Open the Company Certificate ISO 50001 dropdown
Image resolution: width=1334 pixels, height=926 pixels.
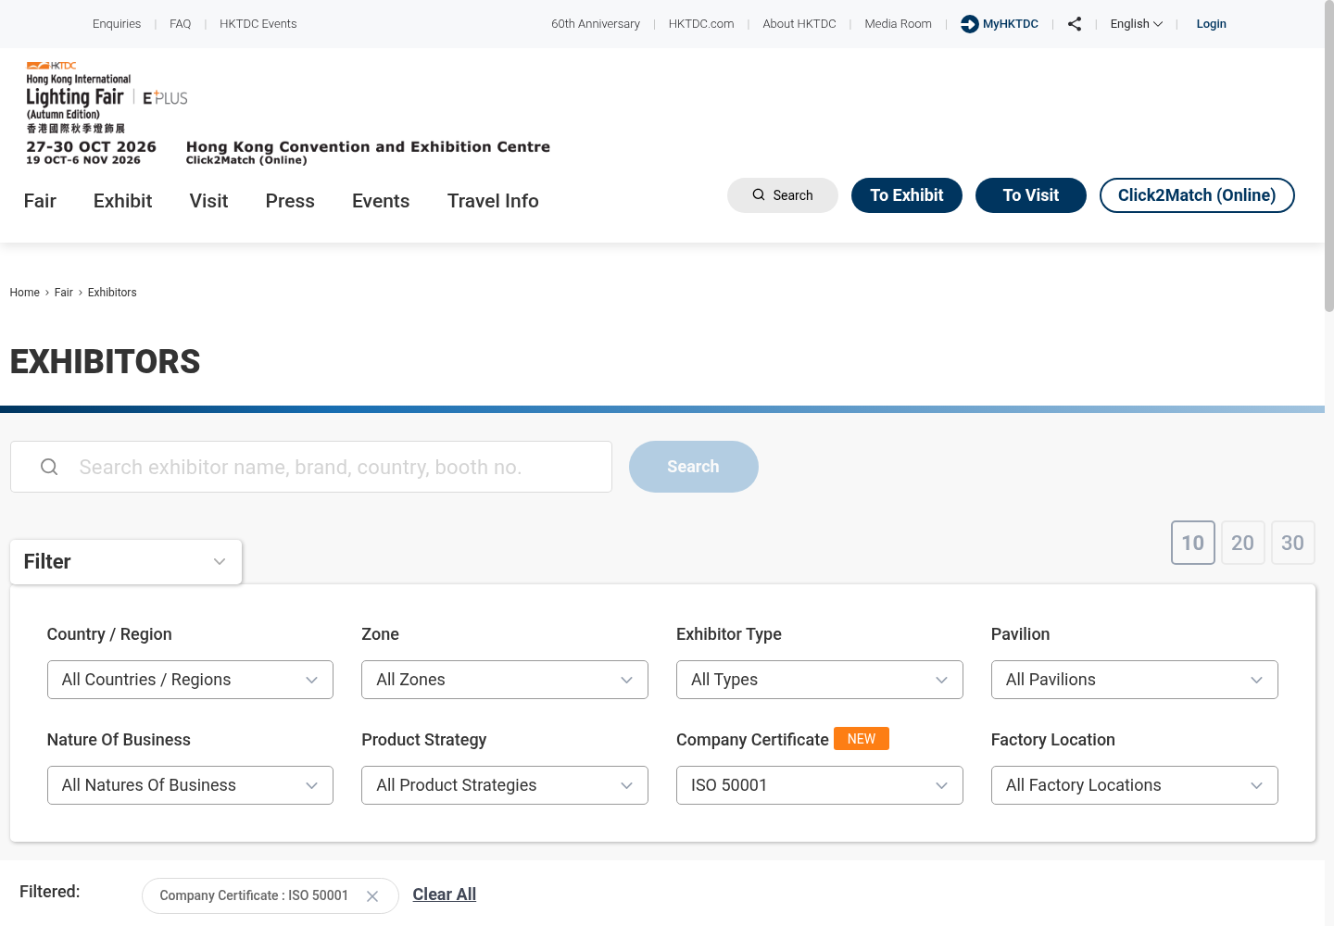click(x=820, y=785)
